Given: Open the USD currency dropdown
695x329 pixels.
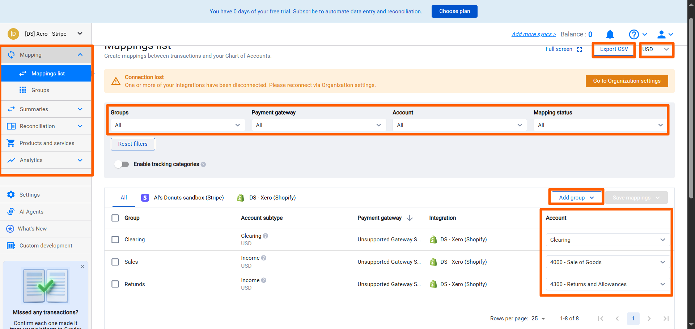Looking at the screenshot, I should tap(656, 49).
